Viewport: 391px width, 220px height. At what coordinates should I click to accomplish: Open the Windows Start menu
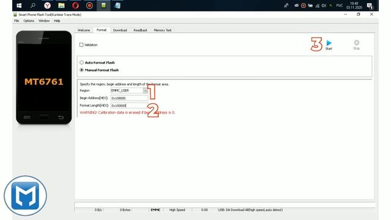[19, 5]
